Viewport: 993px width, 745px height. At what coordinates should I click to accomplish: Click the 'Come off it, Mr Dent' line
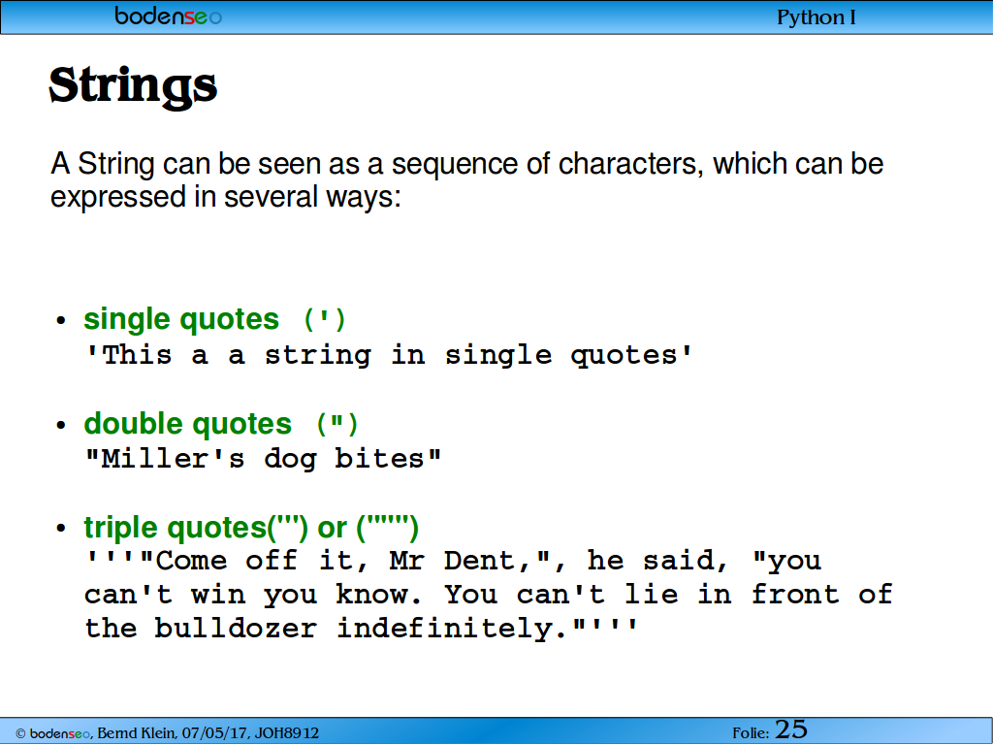[454, 561]
